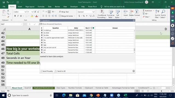Select the 'why we cant use xls' question
Viewport: 175px width, 98px height.
pos(56,47)
